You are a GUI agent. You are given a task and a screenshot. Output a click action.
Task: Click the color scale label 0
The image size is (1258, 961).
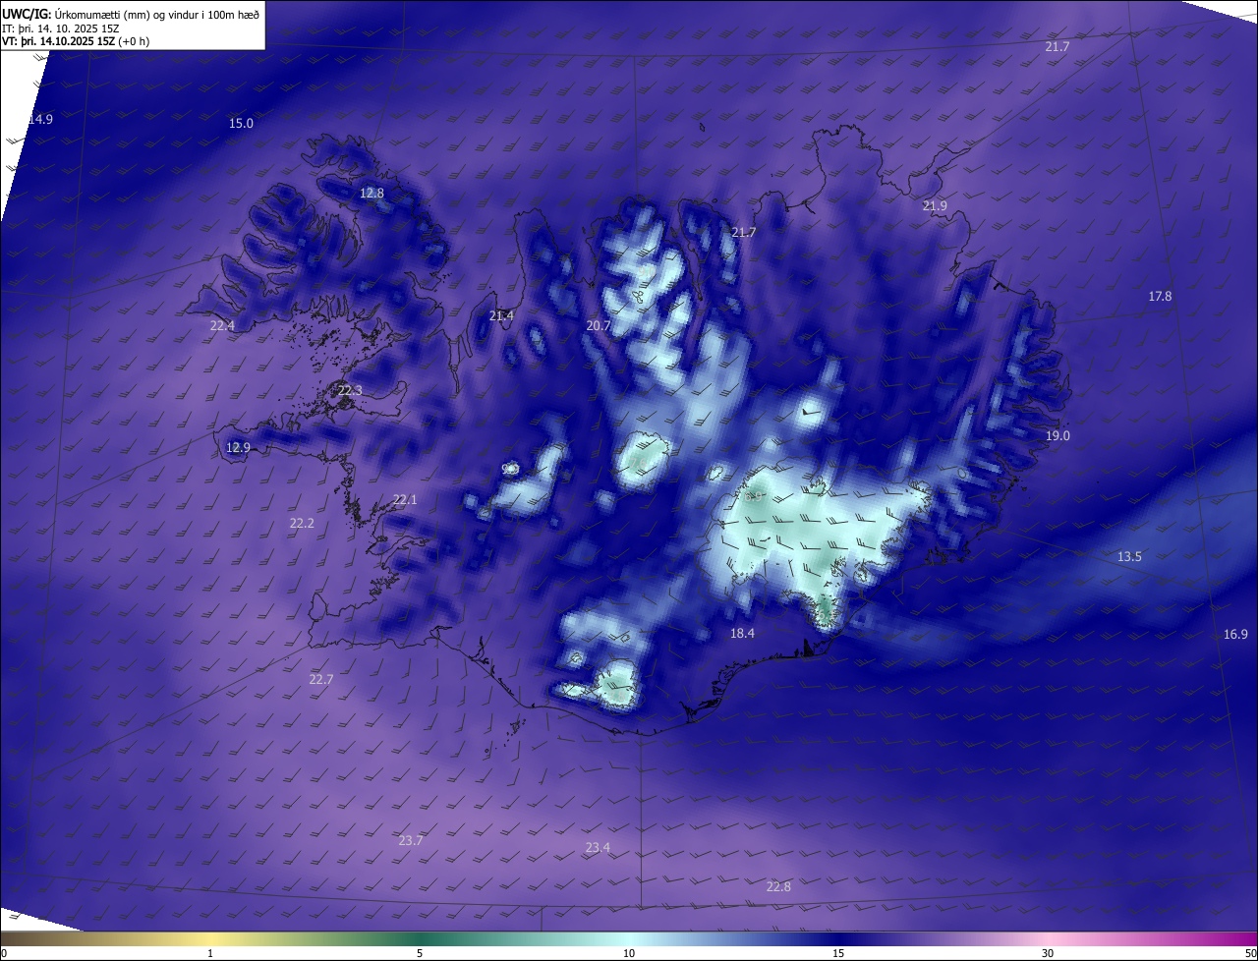point(4,953)
